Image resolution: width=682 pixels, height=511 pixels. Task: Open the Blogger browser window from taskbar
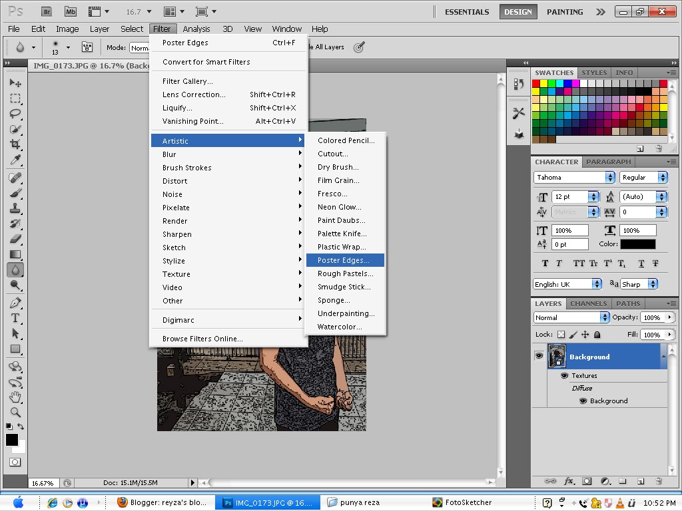[x=164, y=502]
